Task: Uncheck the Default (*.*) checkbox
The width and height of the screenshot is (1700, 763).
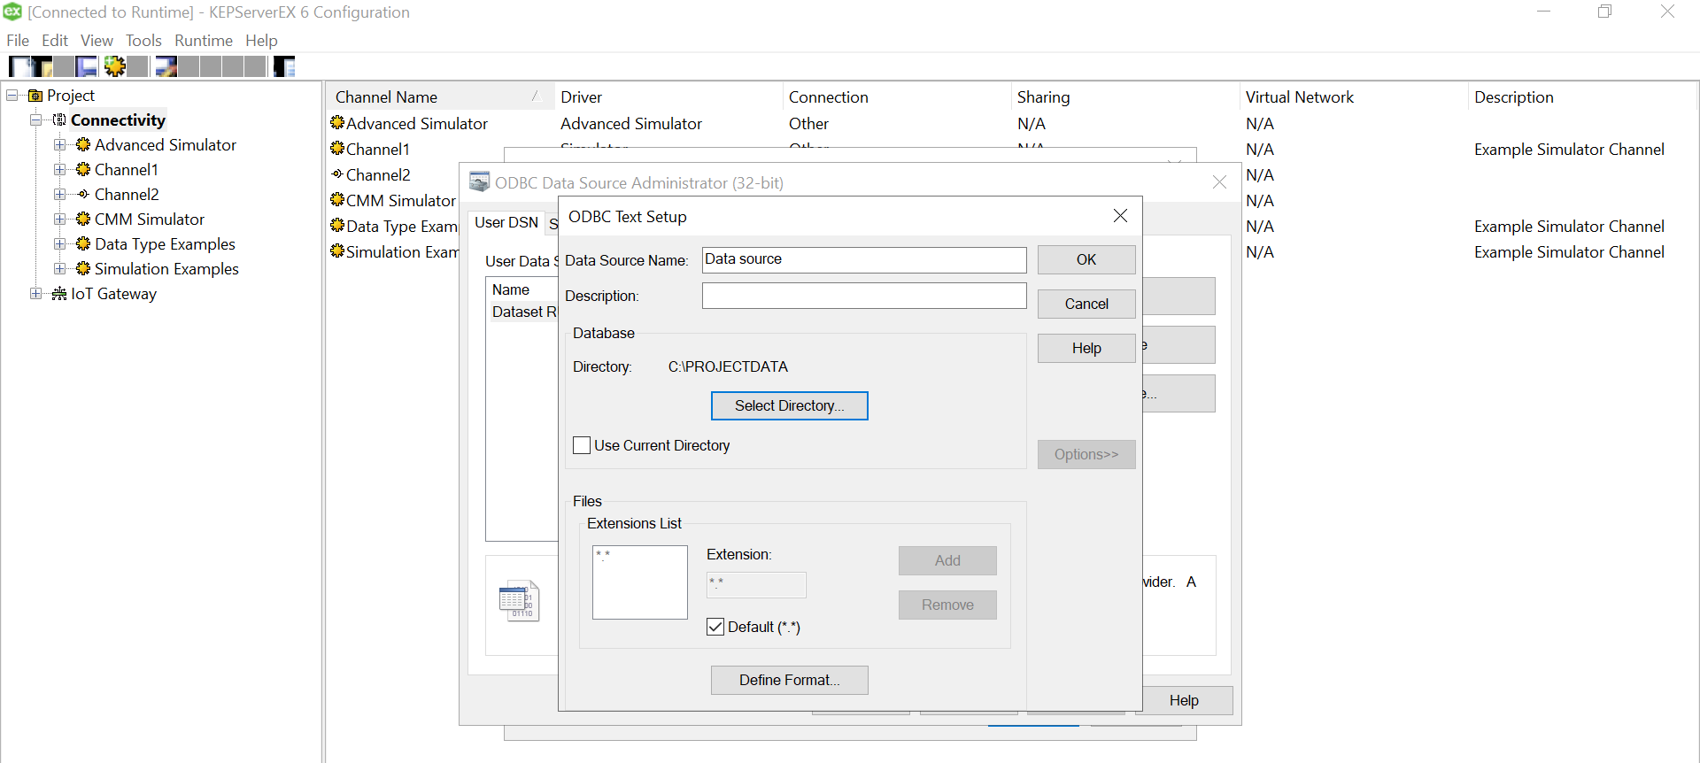Action: point(715,627)
